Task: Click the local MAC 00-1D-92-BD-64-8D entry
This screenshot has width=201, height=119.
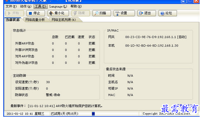Action: [x=152, y=46]
